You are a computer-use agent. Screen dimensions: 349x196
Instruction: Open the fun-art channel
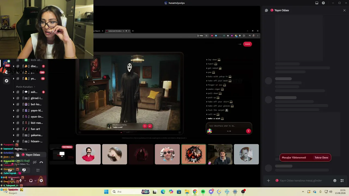[29, 129]
